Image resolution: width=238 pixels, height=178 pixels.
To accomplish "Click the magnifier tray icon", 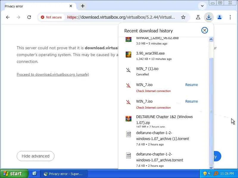I will pos(216,174).
